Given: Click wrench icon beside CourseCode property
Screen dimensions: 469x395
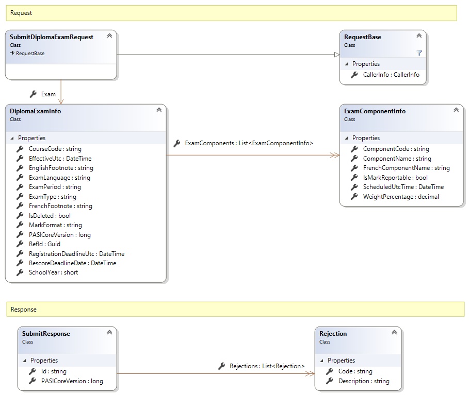Looking at the screenshot, I should click(20, 149).
